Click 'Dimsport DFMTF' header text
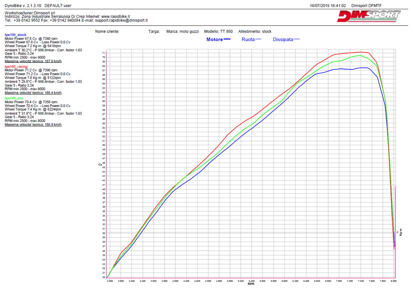413x291 pixels. (x=366, y=6)
